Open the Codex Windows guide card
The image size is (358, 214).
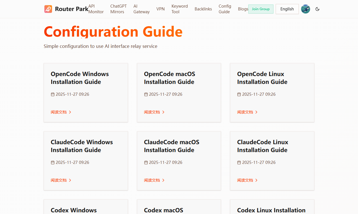[86, 207]
